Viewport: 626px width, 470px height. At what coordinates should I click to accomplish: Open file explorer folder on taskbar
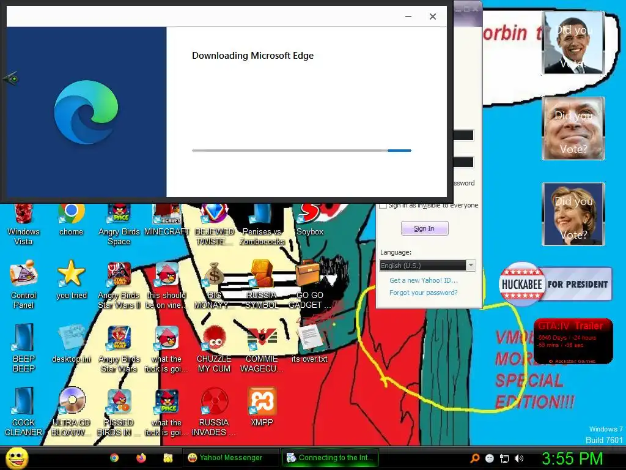tap(168, 458)
